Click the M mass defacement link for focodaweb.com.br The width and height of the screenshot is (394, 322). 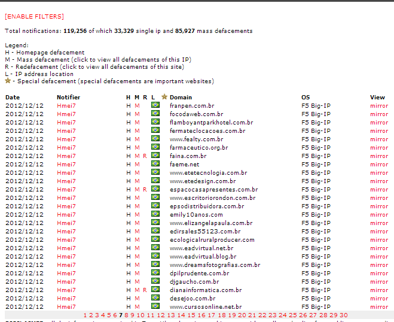(x=137, y=114)
